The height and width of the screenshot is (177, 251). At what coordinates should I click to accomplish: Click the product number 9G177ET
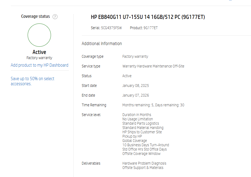(x=150, y=28)
